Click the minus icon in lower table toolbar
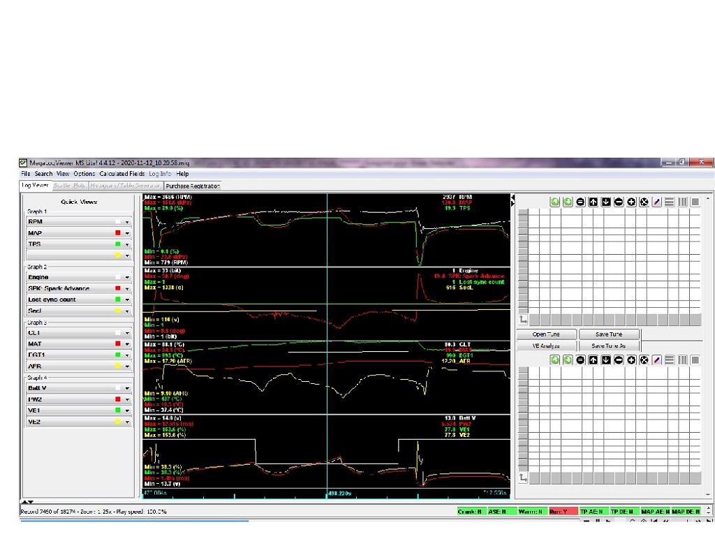715x534 pixels. tap(619, 359)
